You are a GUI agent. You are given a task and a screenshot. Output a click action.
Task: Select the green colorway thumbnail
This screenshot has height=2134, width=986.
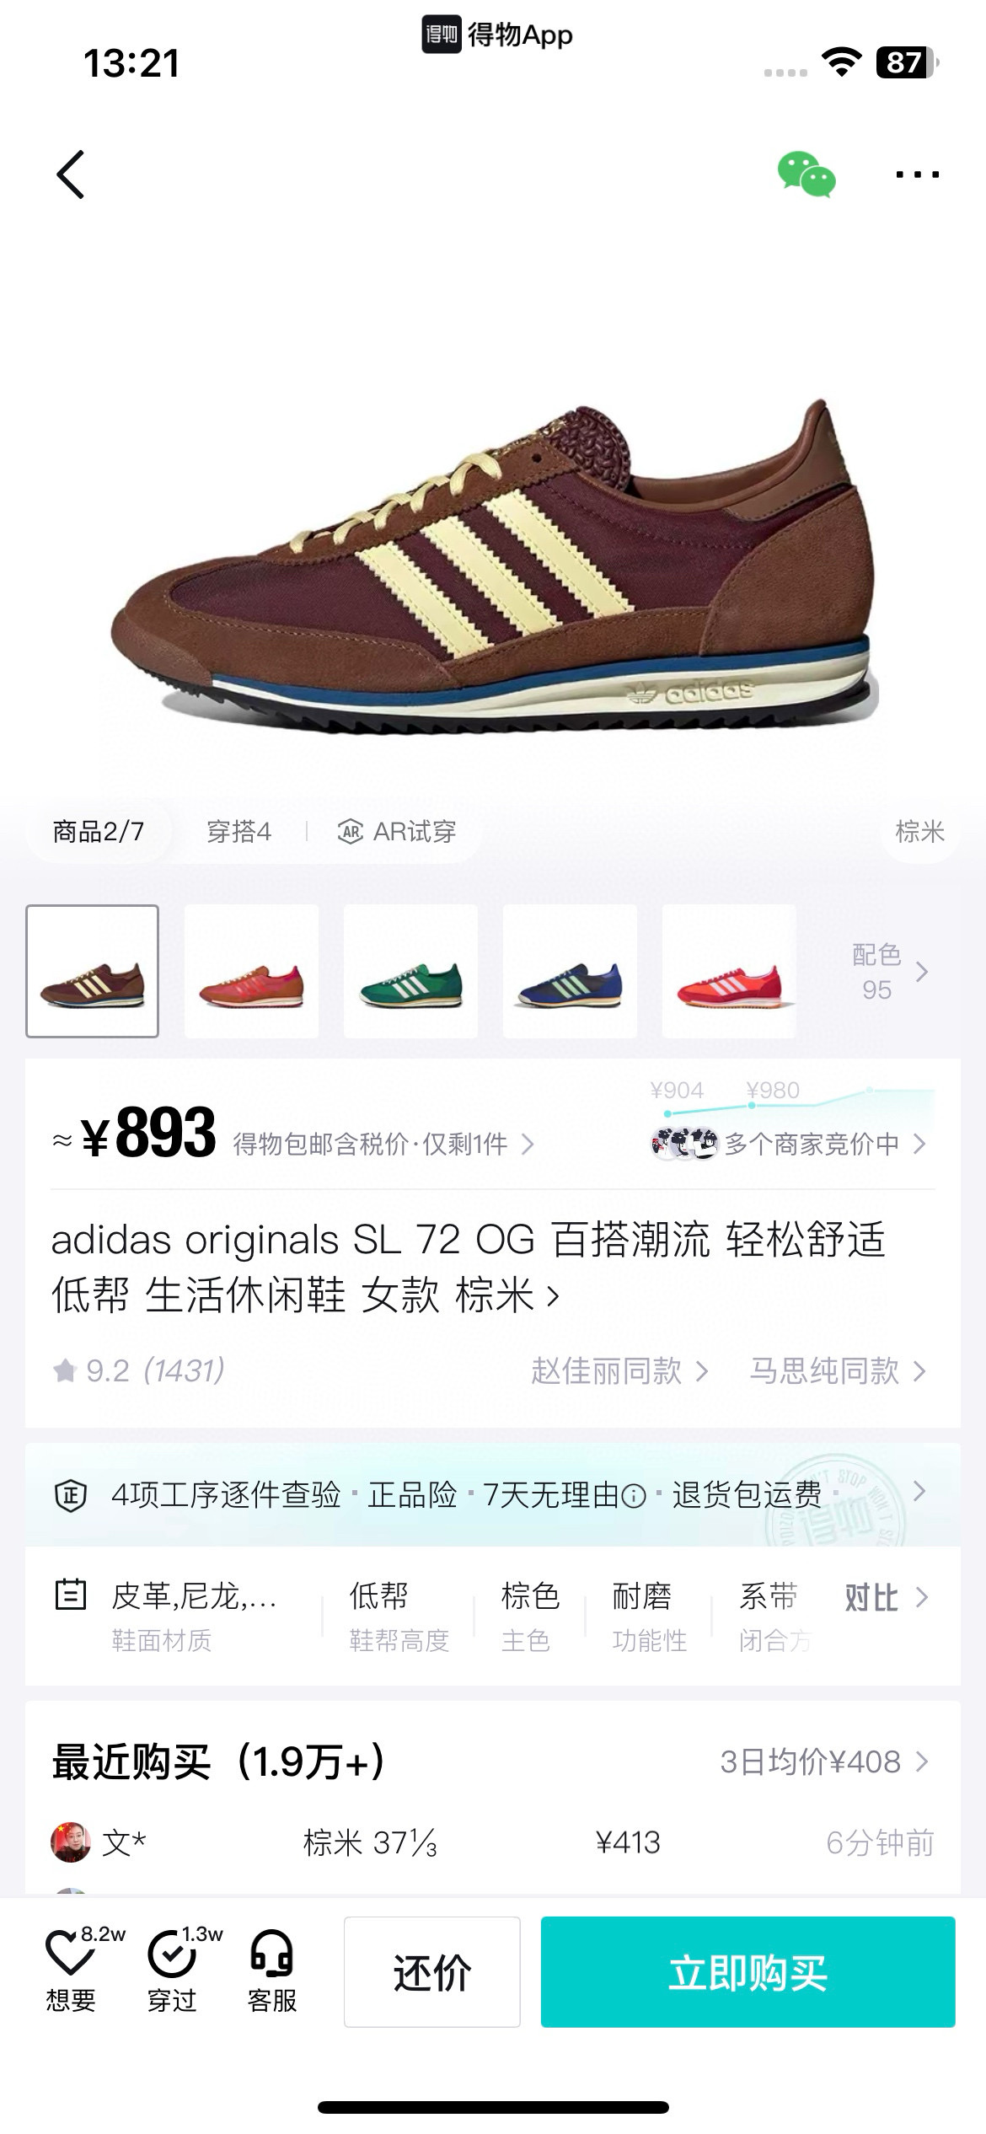click(410, 971)
